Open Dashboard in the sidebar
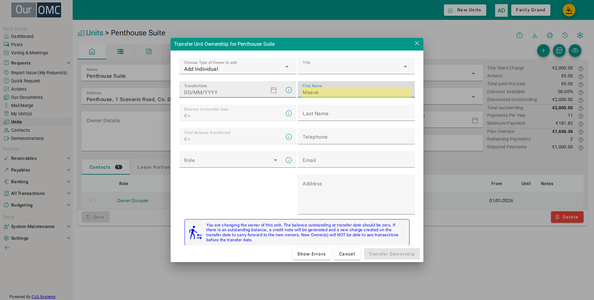594x300 pixels. [22, 36]
